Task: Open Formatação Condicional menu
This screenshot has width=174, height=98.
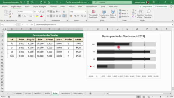Action: click(93, 14)
